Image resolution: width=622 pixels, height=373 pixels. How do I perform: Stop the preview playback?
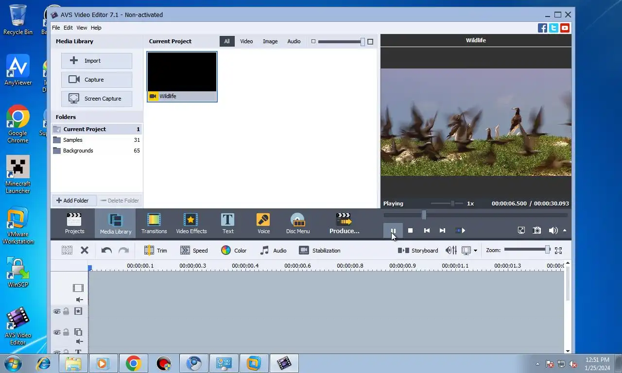click(x=410, y=231)
